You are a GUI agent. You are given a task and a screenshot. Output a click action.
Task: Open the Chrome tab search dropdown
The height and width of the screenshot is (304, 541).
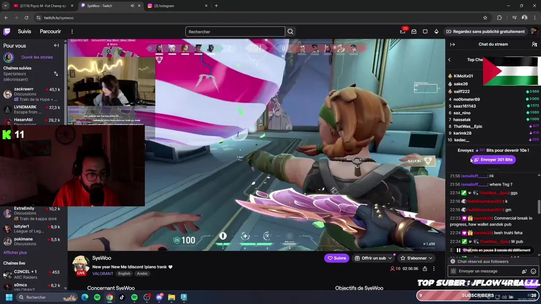pyautogui.click(x=5, y=6)
